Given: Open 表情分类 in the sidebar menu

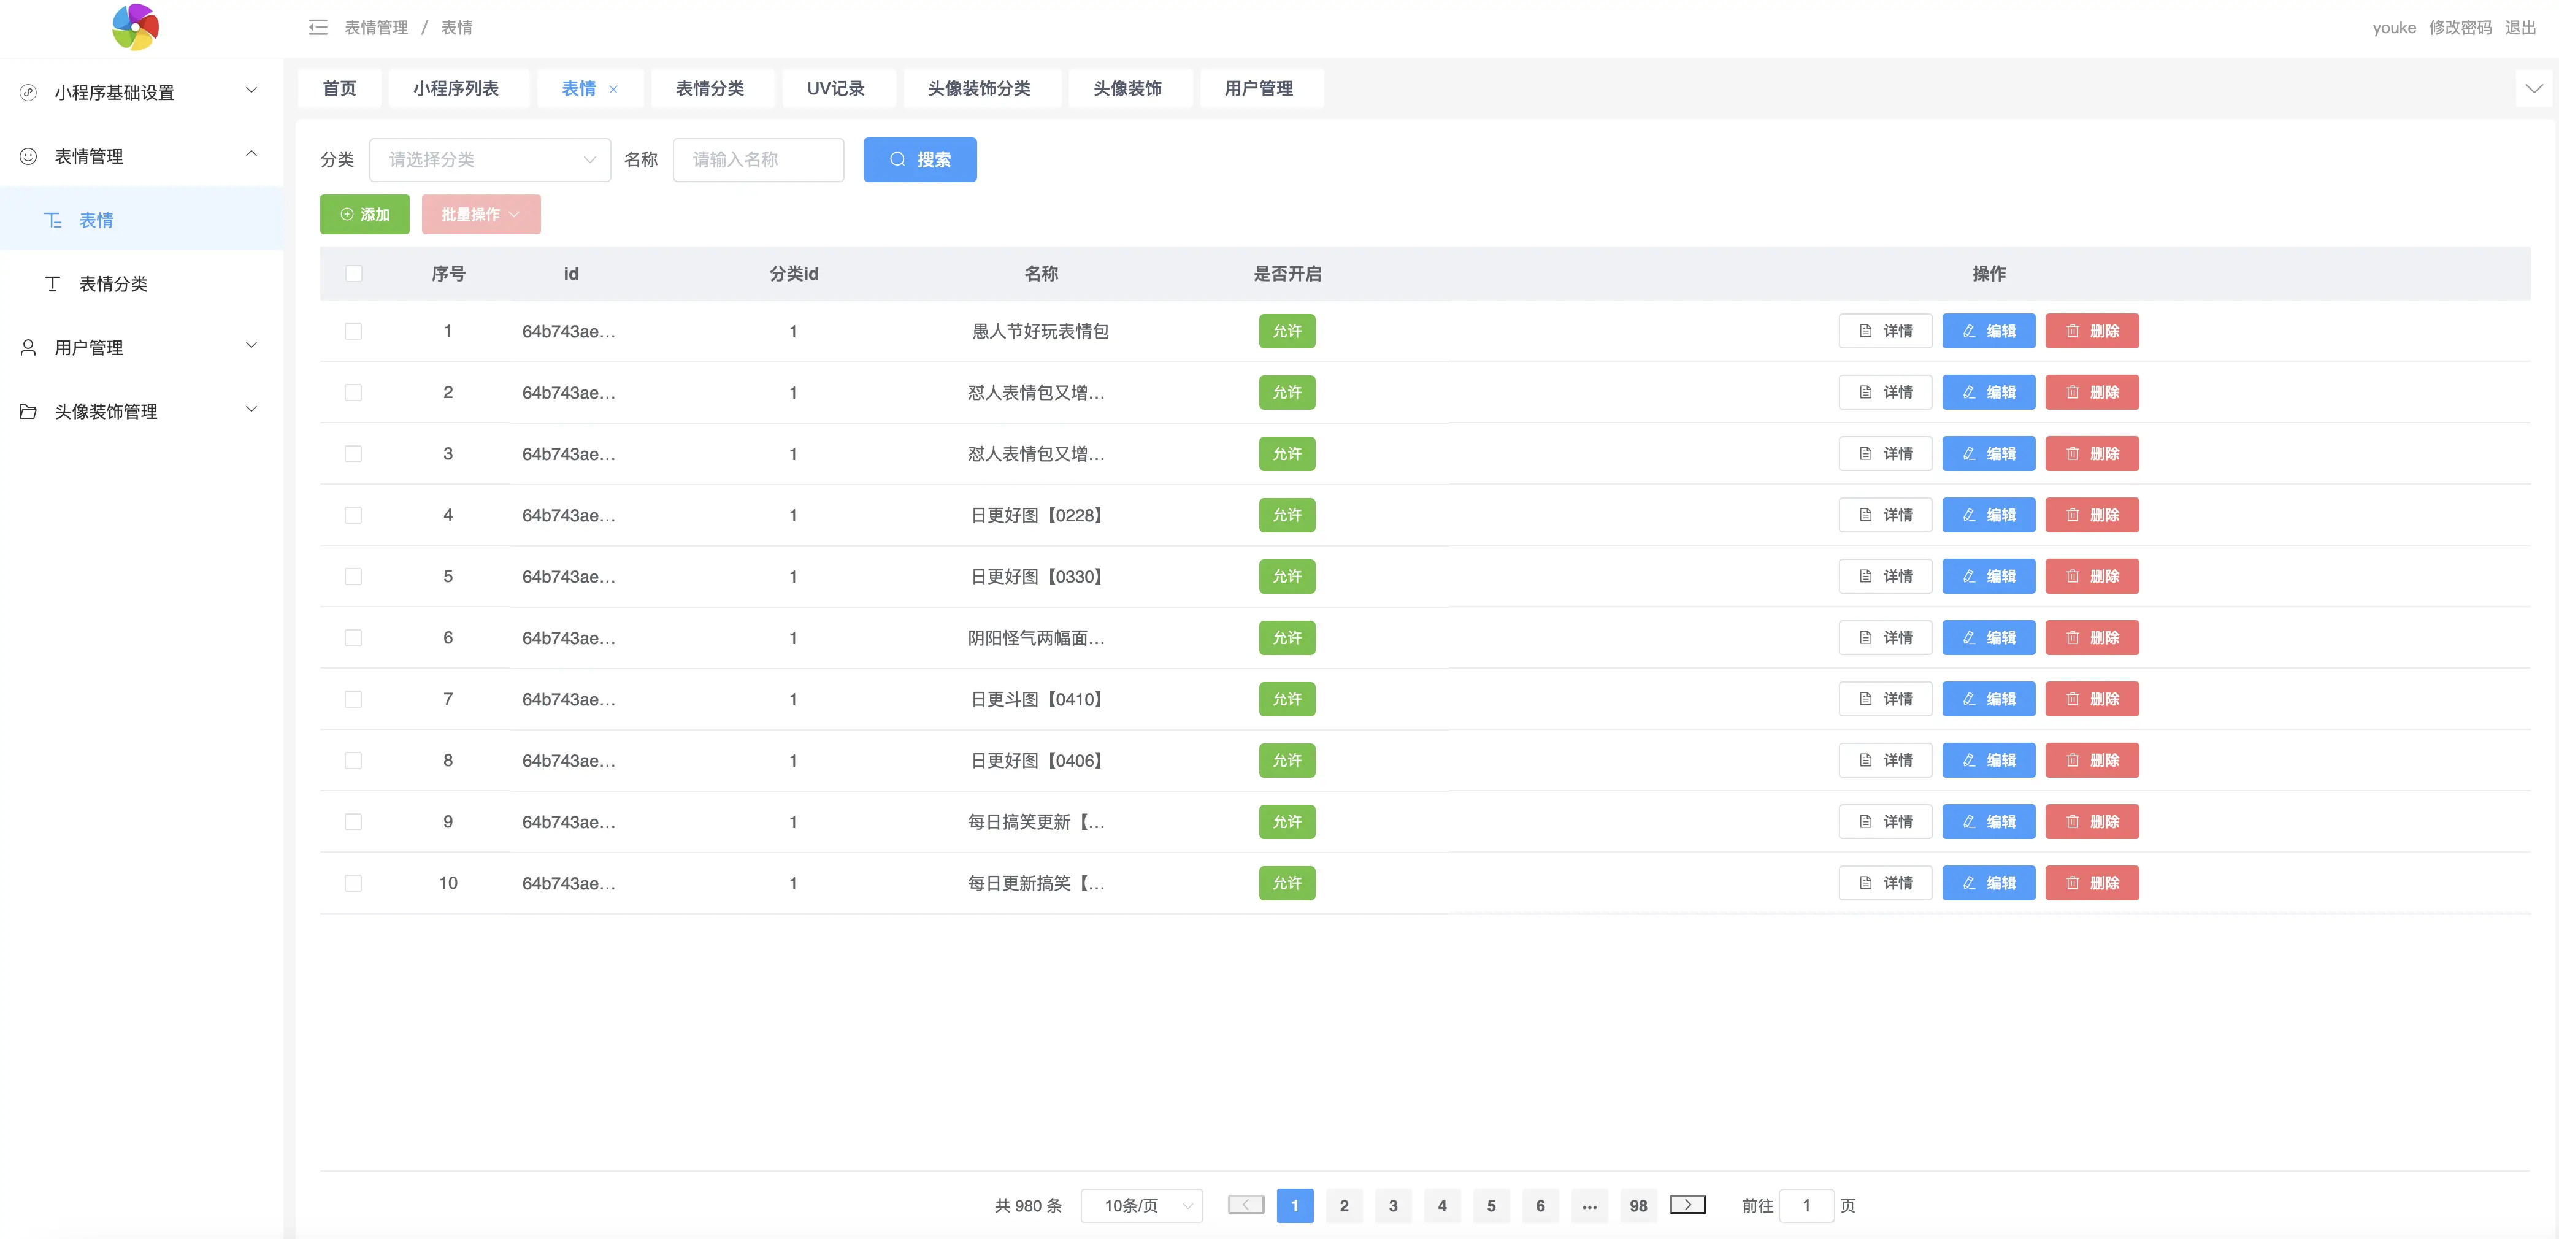Looking at the screenshot, I should tap(113, 284).
